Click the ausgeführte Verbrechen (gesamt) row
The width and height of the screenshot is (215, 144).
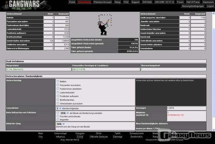pos(105,43)
